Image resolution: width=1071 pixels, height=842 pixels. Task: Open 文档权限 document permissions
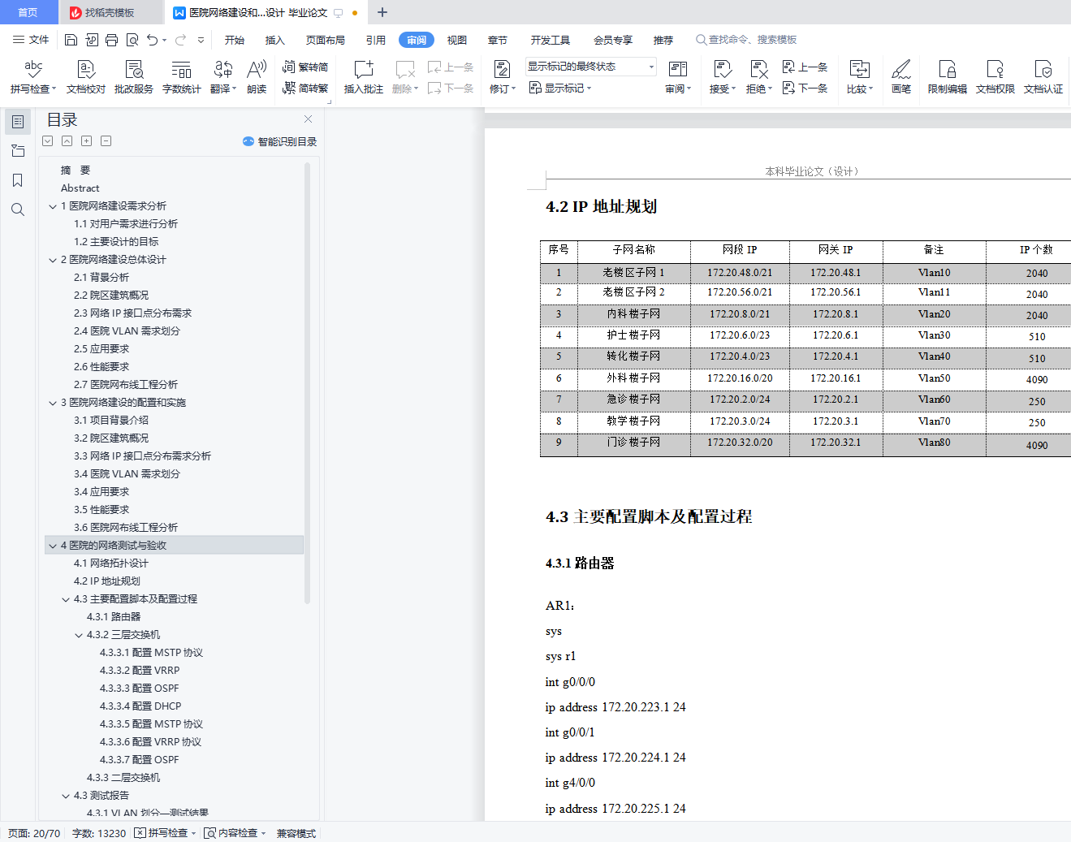point(995,77)
